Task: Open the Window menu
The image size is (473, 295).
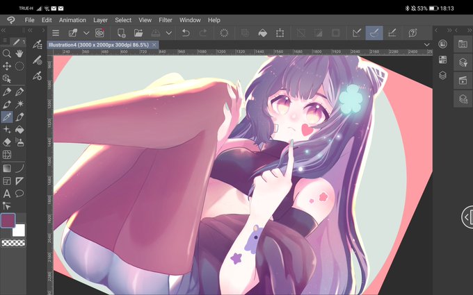Action: pyautogui.click(x=190, y=20)
